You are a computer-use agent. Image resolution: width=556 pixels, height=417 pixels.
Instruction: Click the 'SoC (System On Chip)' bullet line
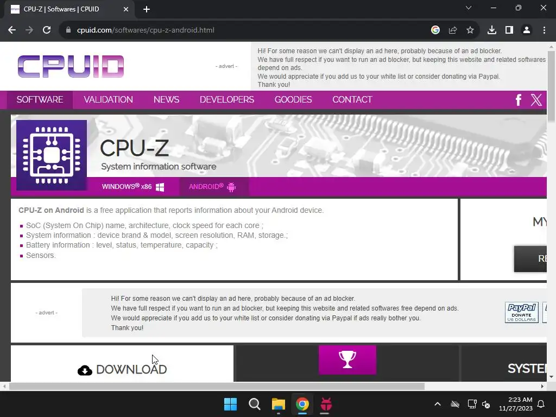[x=144, y=225]
